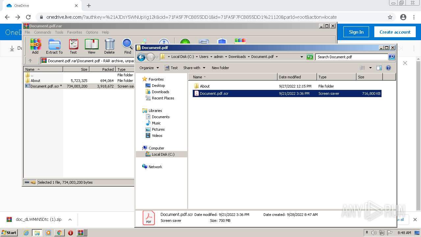Open the view options dropdown arrow
Viewport: 421px width, 237px height.
pos(370,68)
